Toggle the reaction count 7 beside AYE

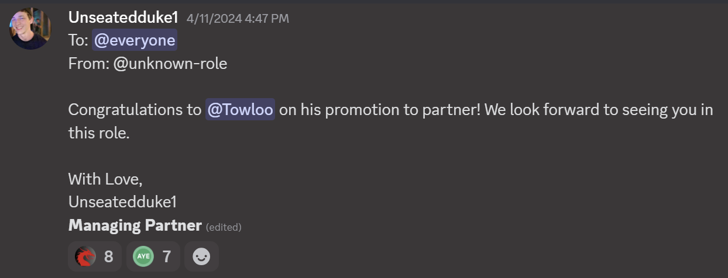(x=167, y=256)
